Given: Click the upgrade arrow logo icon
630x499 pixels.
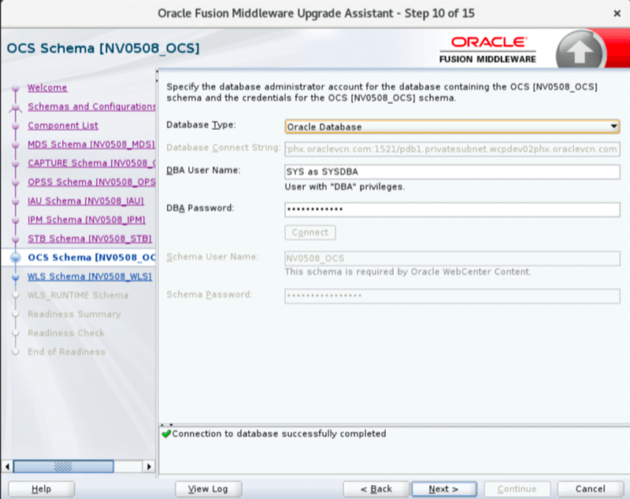Looking at the screenshot, I should (x=580, y=51).
